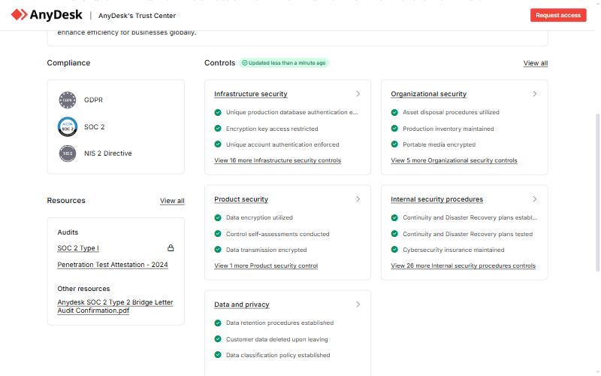View 26 more Internal security procedures controls
The width and height of the screenshot is (601, 376).
463,265
